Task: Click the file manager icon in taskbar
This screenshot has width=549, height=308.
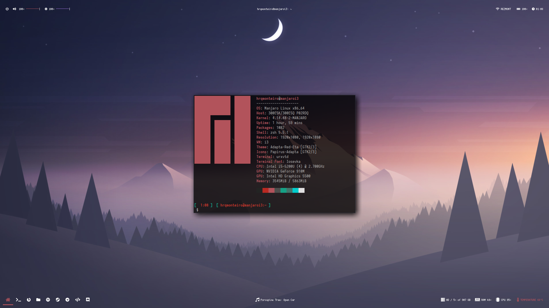Action: coord(38,299)
